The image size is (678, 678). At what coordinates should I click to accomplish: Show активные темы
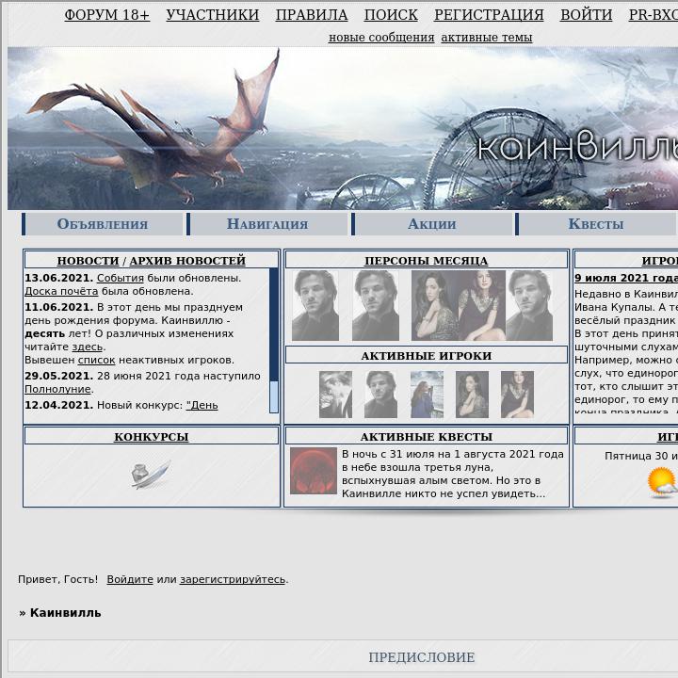click(487, 38)
